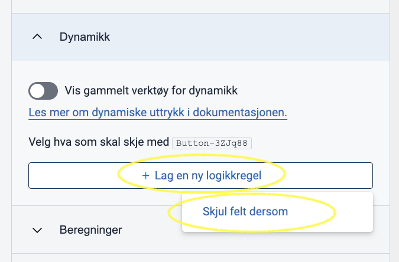Toggle Vis gammelt verktøy for dynamikk switch
The width and height of the screenshot is (399, 262).
[x=43, y=91]
